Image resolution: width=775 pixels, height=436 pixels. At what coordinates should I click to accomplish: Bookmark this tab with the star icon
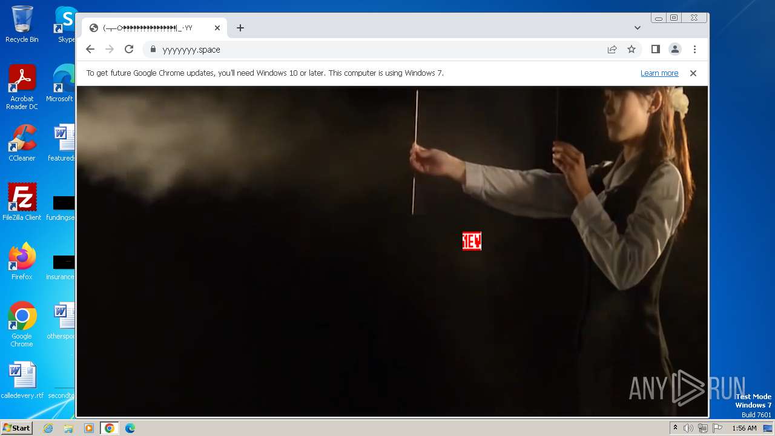click(632, 50)
